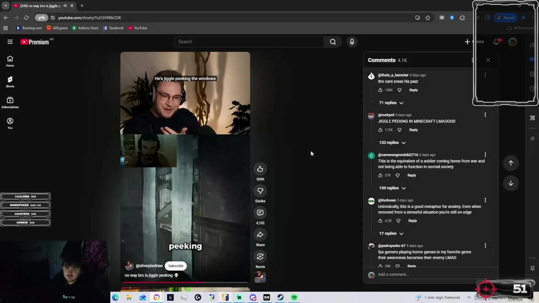The image size is (539, 303).
Task: Like @thats_a_hamster's comment with 130K
Action: [380, 90]
